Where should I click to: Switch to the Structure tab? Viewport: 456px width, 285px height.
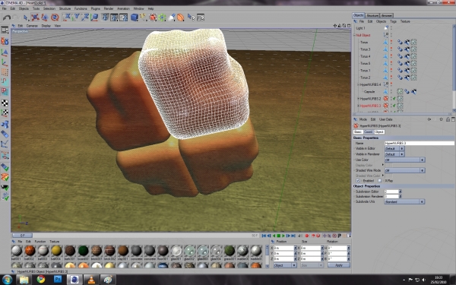372,15
